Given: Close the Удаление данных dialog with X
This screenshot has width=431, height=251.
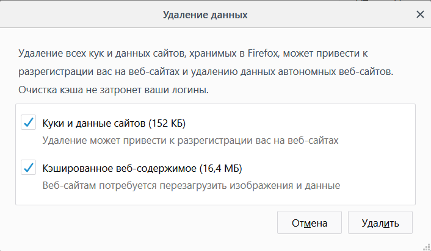Looking at the screenshot, I should click(x=419, y=14).
